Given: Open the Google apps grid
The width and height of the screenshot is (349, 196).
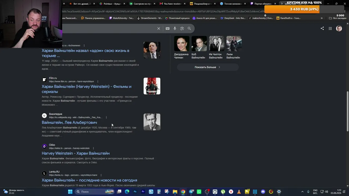Looking at the screenshot, I should pyautogui.click(x=330, y=28).
